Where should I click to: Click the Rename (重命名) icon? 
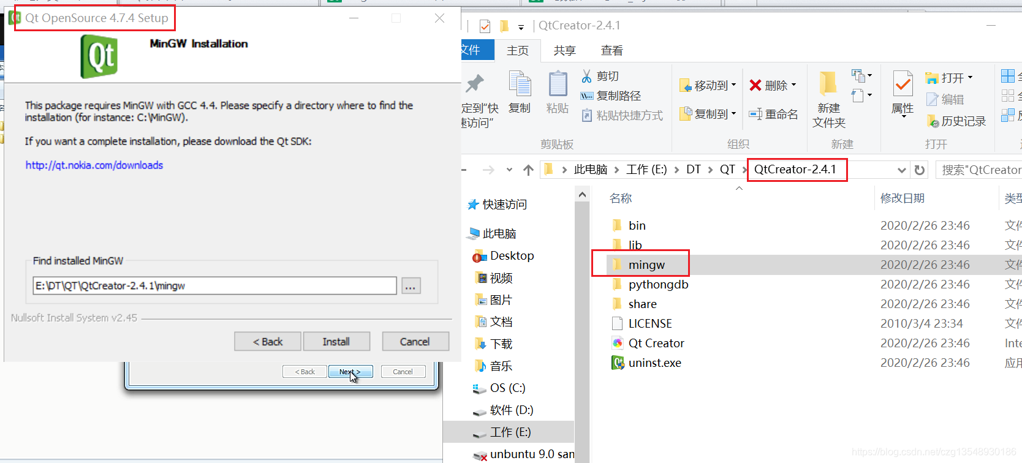tap(755, 114)
